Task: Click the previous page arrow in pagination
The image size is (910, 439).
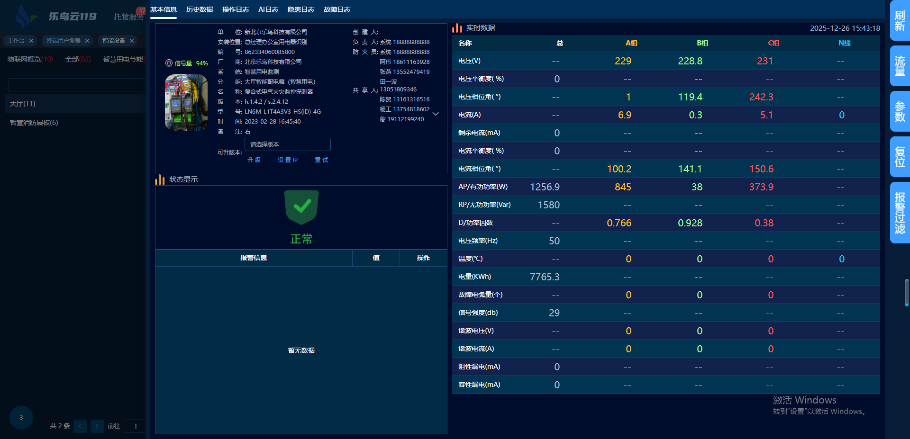Action: (80, 426)
